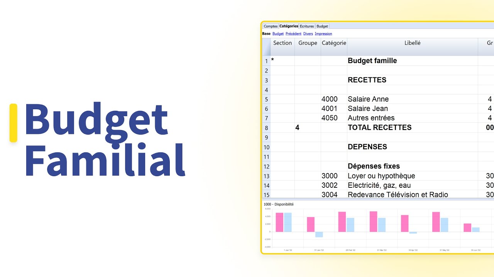Image resolution: width=494 pixels, height=277 pixels.
Task: Select 'Redevance Télévision et Radio' cell
Action: click(x=413, y=194)
